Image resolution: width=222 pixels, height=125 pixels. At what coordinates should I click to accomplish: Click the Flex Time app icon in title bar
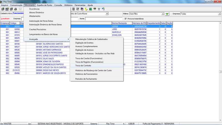tap(1, 2)
